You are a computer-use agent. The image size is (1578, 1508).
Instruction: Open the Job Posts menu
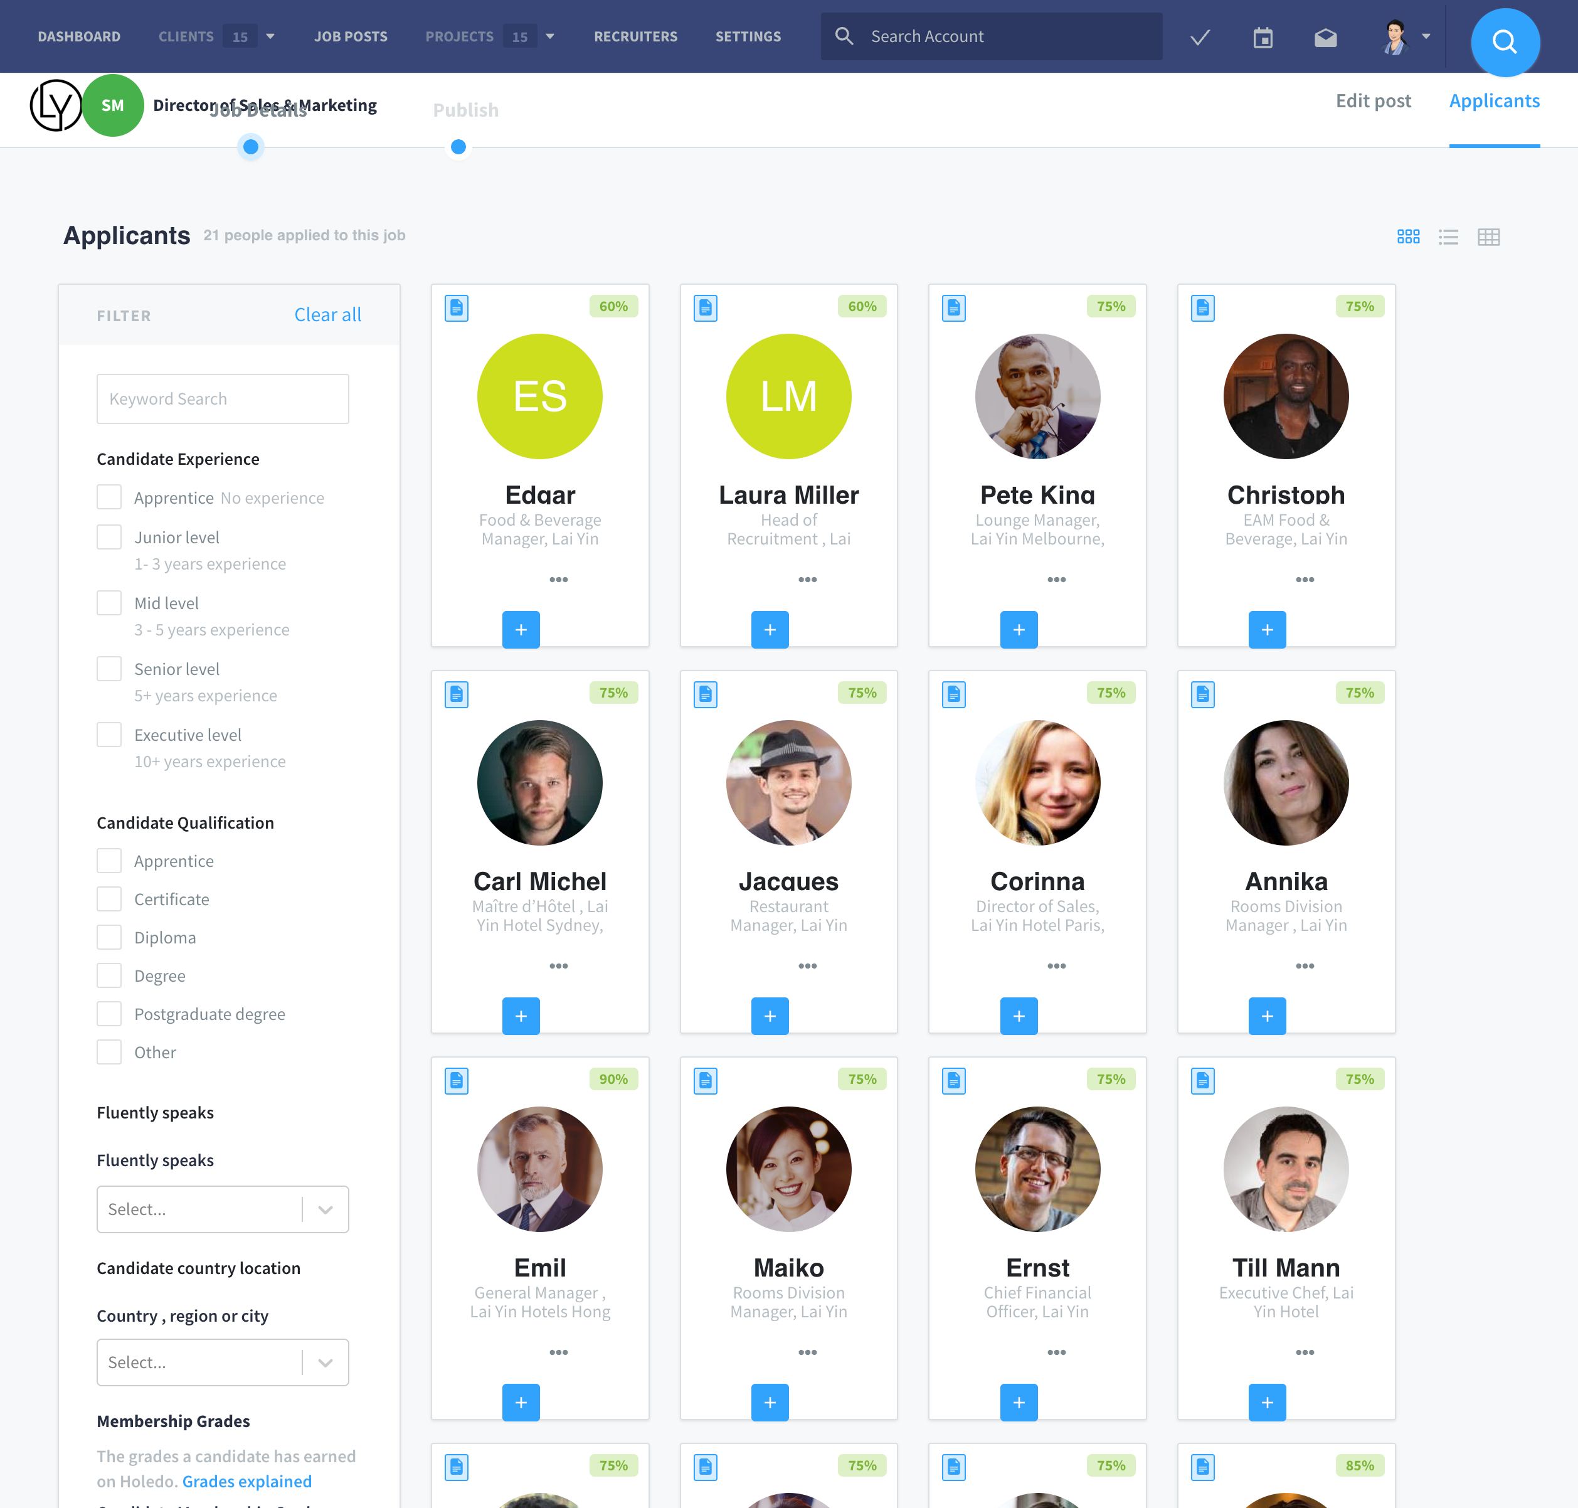(351, 37)
